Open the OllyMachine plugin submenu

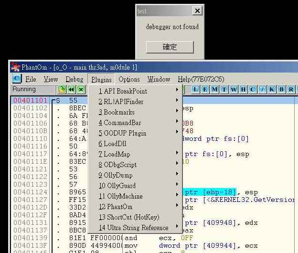click(135, 196)
